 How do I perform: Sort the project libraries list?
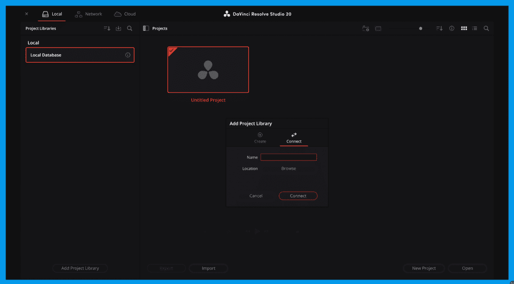click(x=107, y=29)
